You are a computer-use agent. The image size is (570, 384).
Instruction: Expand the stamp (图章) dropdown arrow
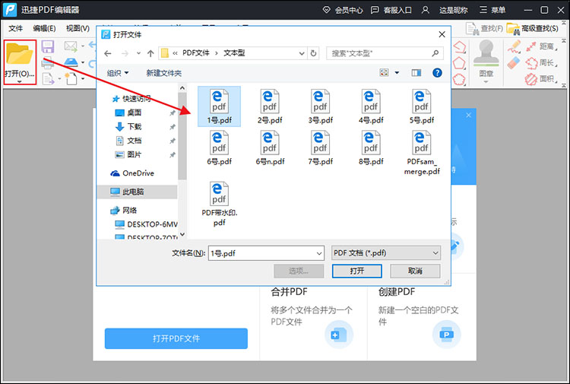point(486,82)
